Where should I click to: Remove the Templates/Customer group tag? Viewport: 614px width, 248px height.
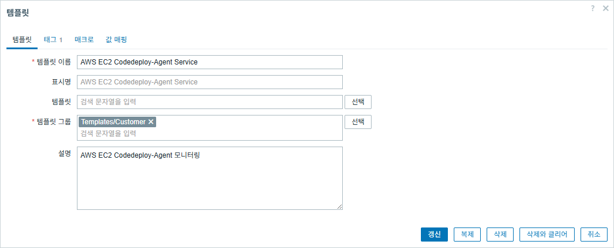tap(151, 121)
